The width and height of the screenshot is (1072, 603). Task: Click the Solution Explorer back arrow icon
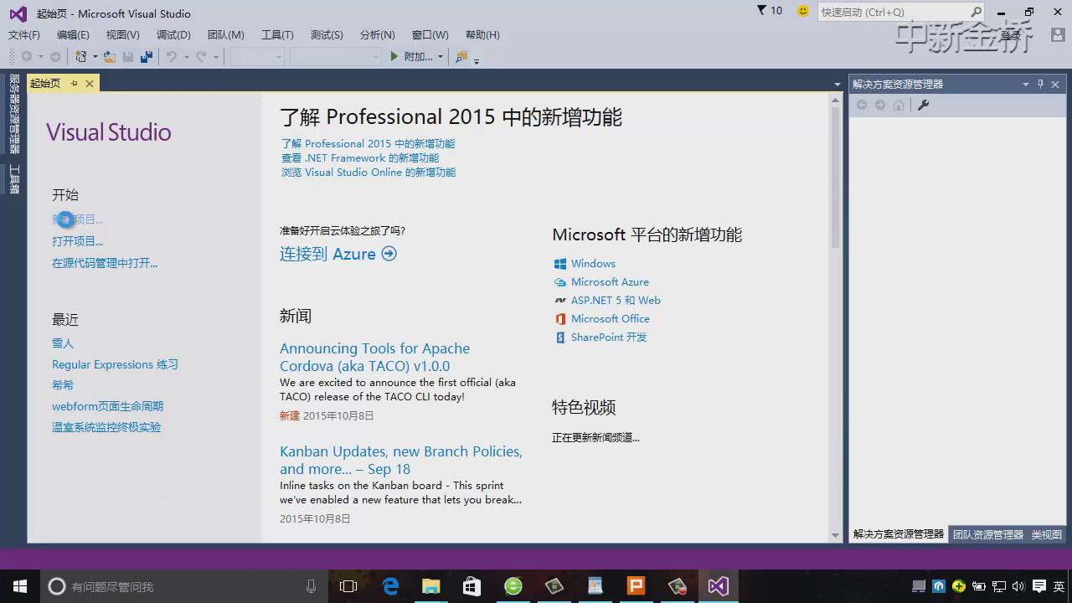[x=862, y=105]
